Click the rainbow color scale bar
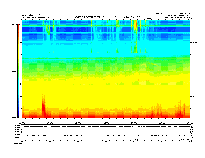The height and width of the screenshot is (158, 205). coord(18,71)
